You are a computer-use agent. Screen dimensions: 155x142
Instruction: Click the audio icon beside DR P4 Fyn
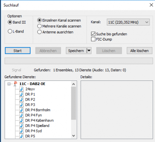22,115
